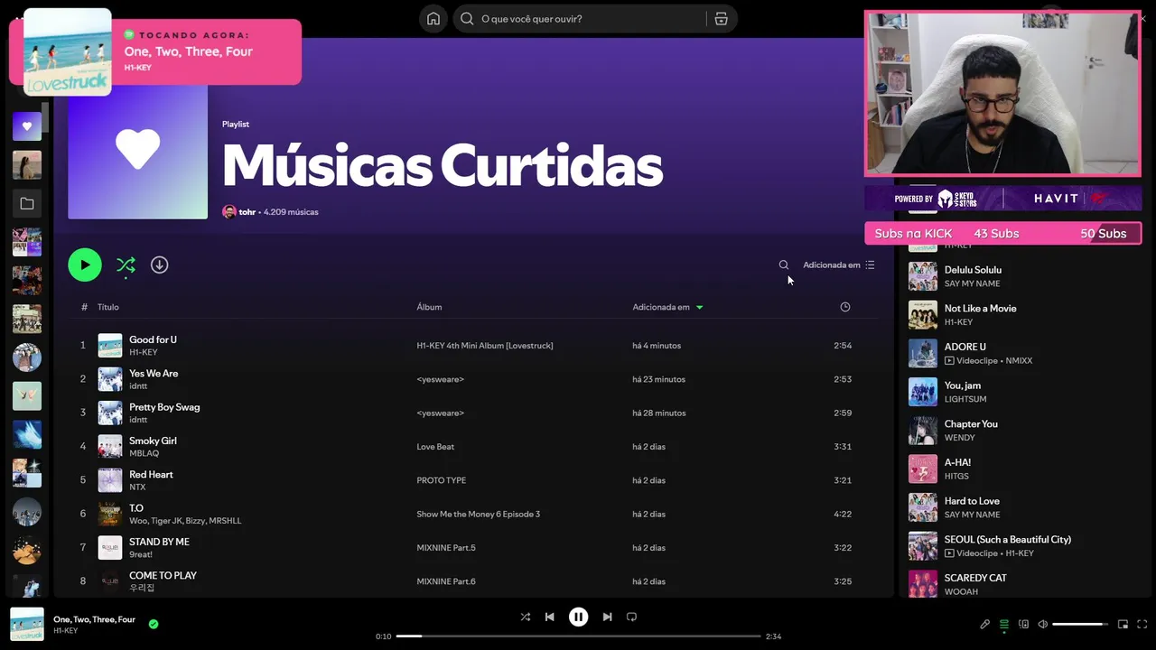Select the track 'STAND BY ME'

point(159,542)
